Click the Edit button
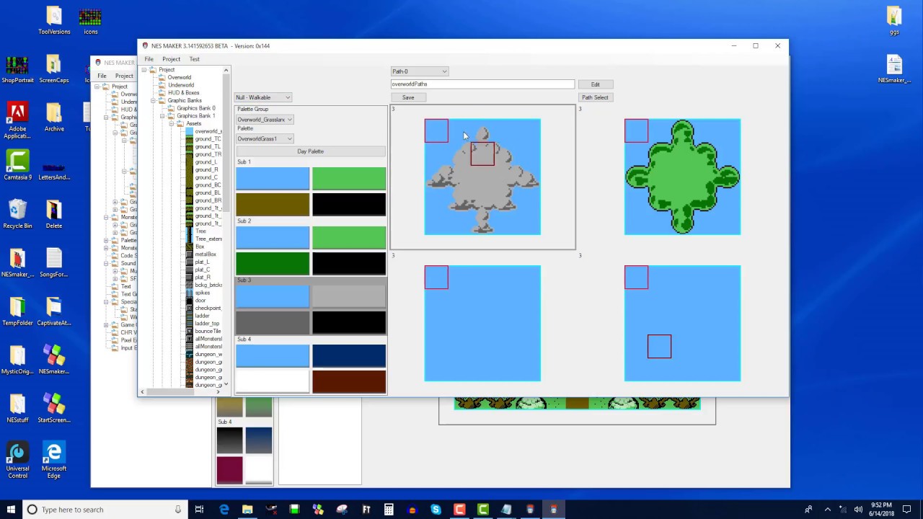This screenshot has height=519, width=923. (596, 84)
